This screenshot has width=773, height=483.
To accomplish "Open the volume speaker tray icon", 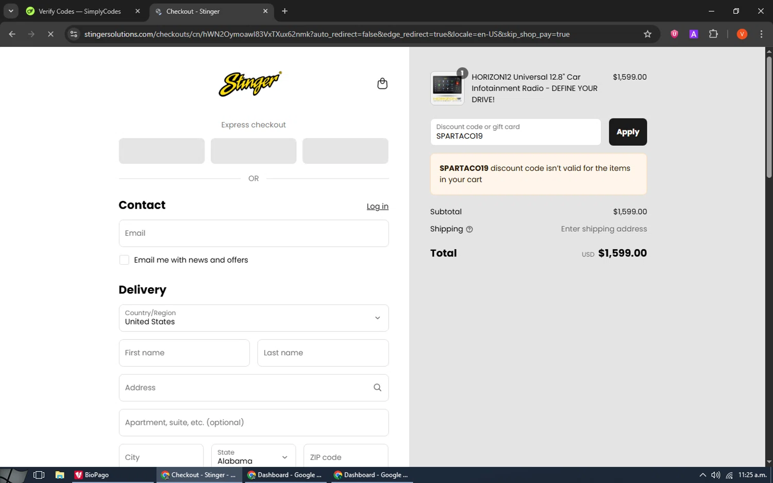I will (x=715, y=475).
